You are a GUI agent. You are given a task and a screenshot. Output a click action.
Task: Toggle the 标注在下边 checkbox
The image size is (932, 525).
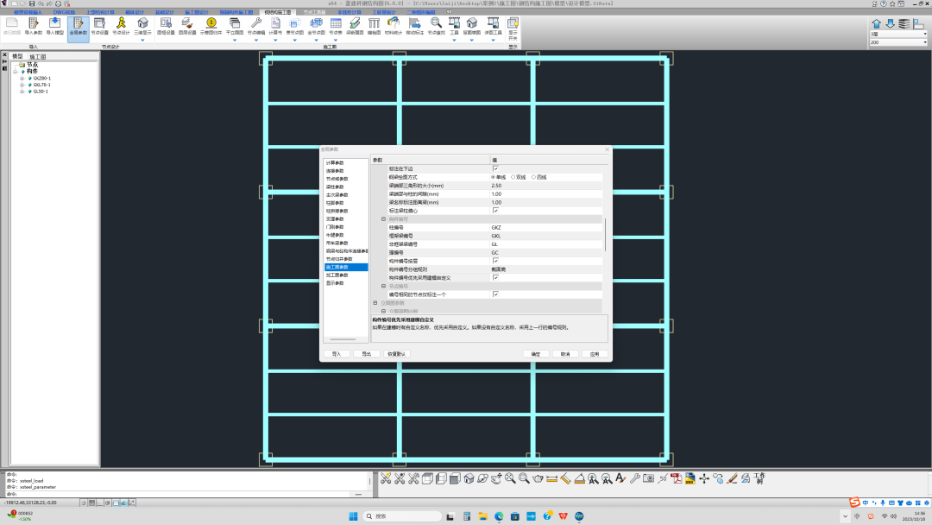click(x=495, y=169)
